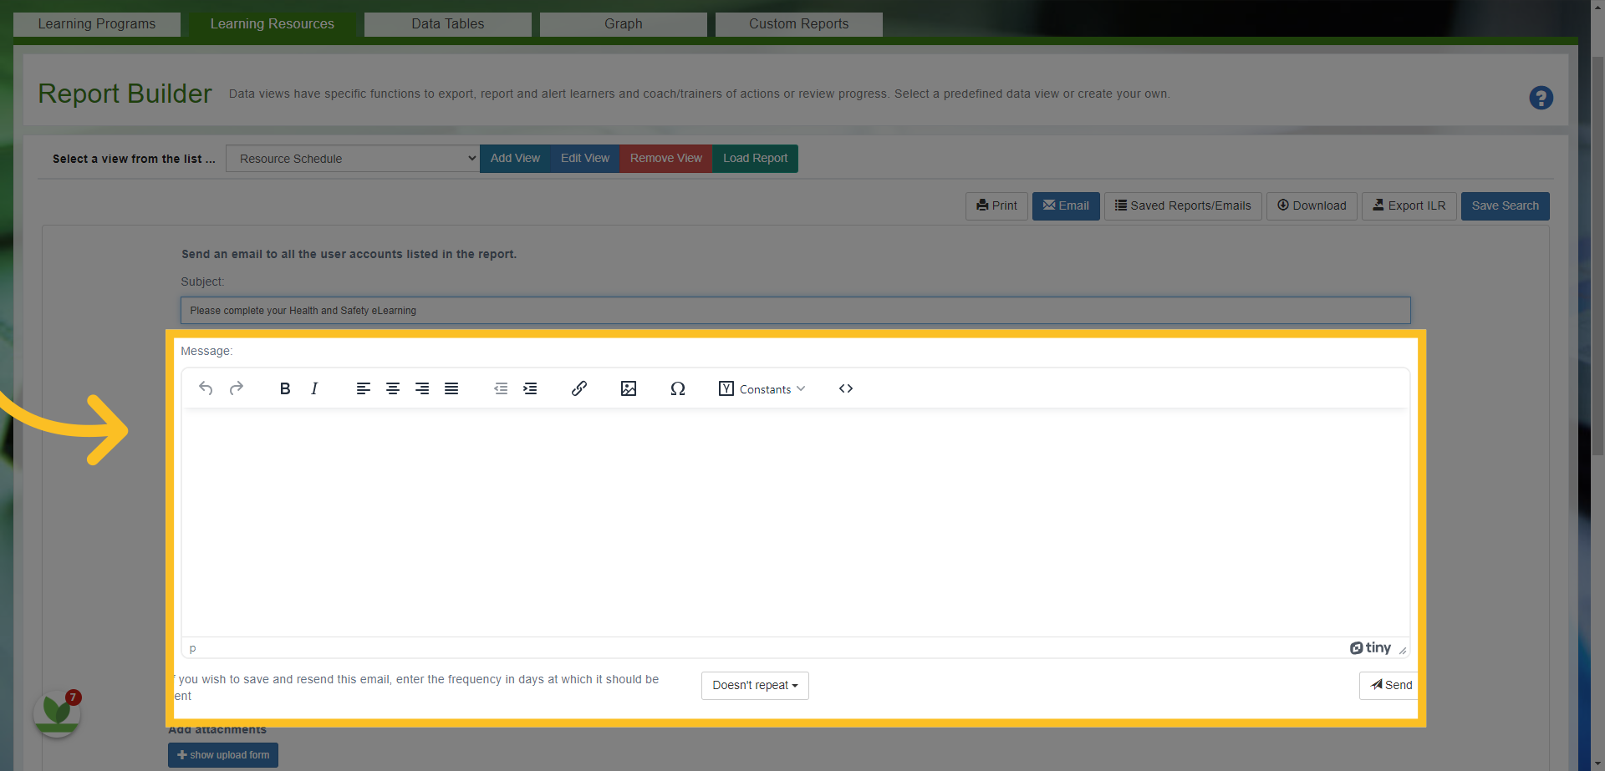Click into the Subject input field
This screenshot has width=1605, height=771.
pos(796,311)
